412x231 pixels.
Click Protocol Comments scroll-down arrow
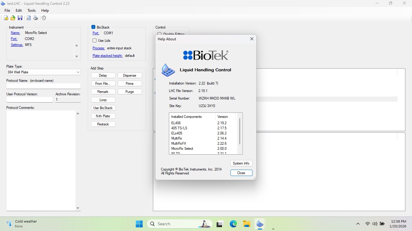coord(78,208)
